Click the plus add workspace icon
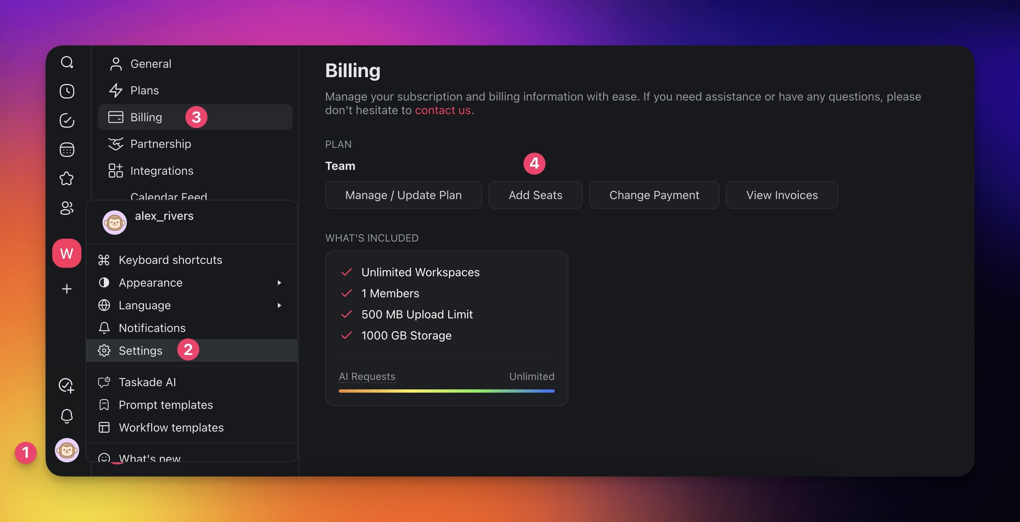This screenshot has height=522, width=1020. (67, 289)
